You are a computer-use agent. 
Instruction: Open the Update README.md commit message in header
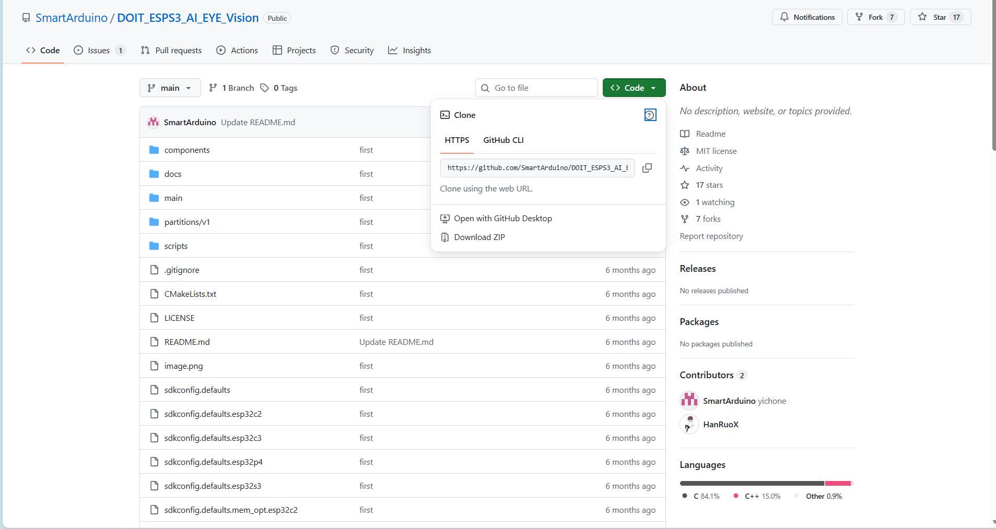258,122
